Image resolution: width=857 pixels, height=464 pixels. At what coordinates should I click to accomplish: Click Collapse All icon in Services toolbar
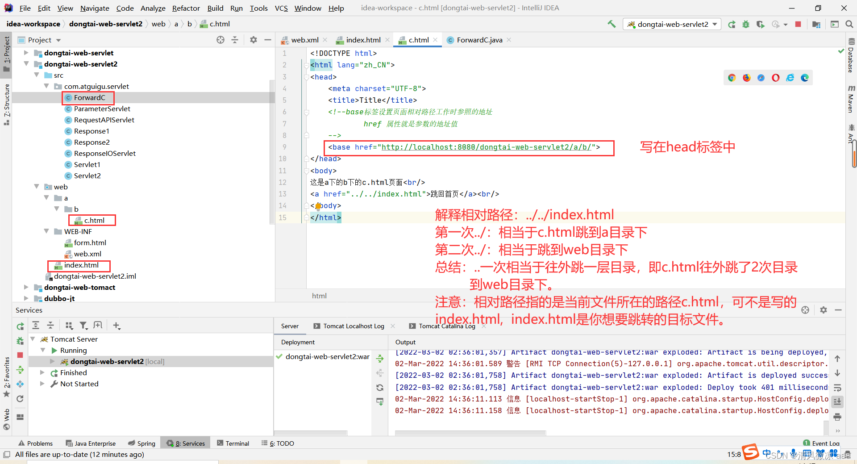point(50,326)
